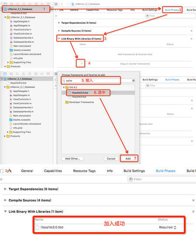Remove Link Binary With Libraries (0 items) phase with x
The width and height of the screenshot is (196, 236).
pyautogui.click(x=191, y=39)
